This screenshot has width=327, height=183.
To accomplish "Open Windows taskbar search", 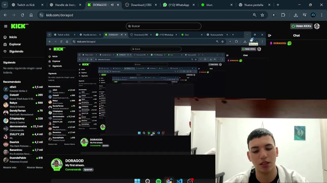I will (147, 181).
